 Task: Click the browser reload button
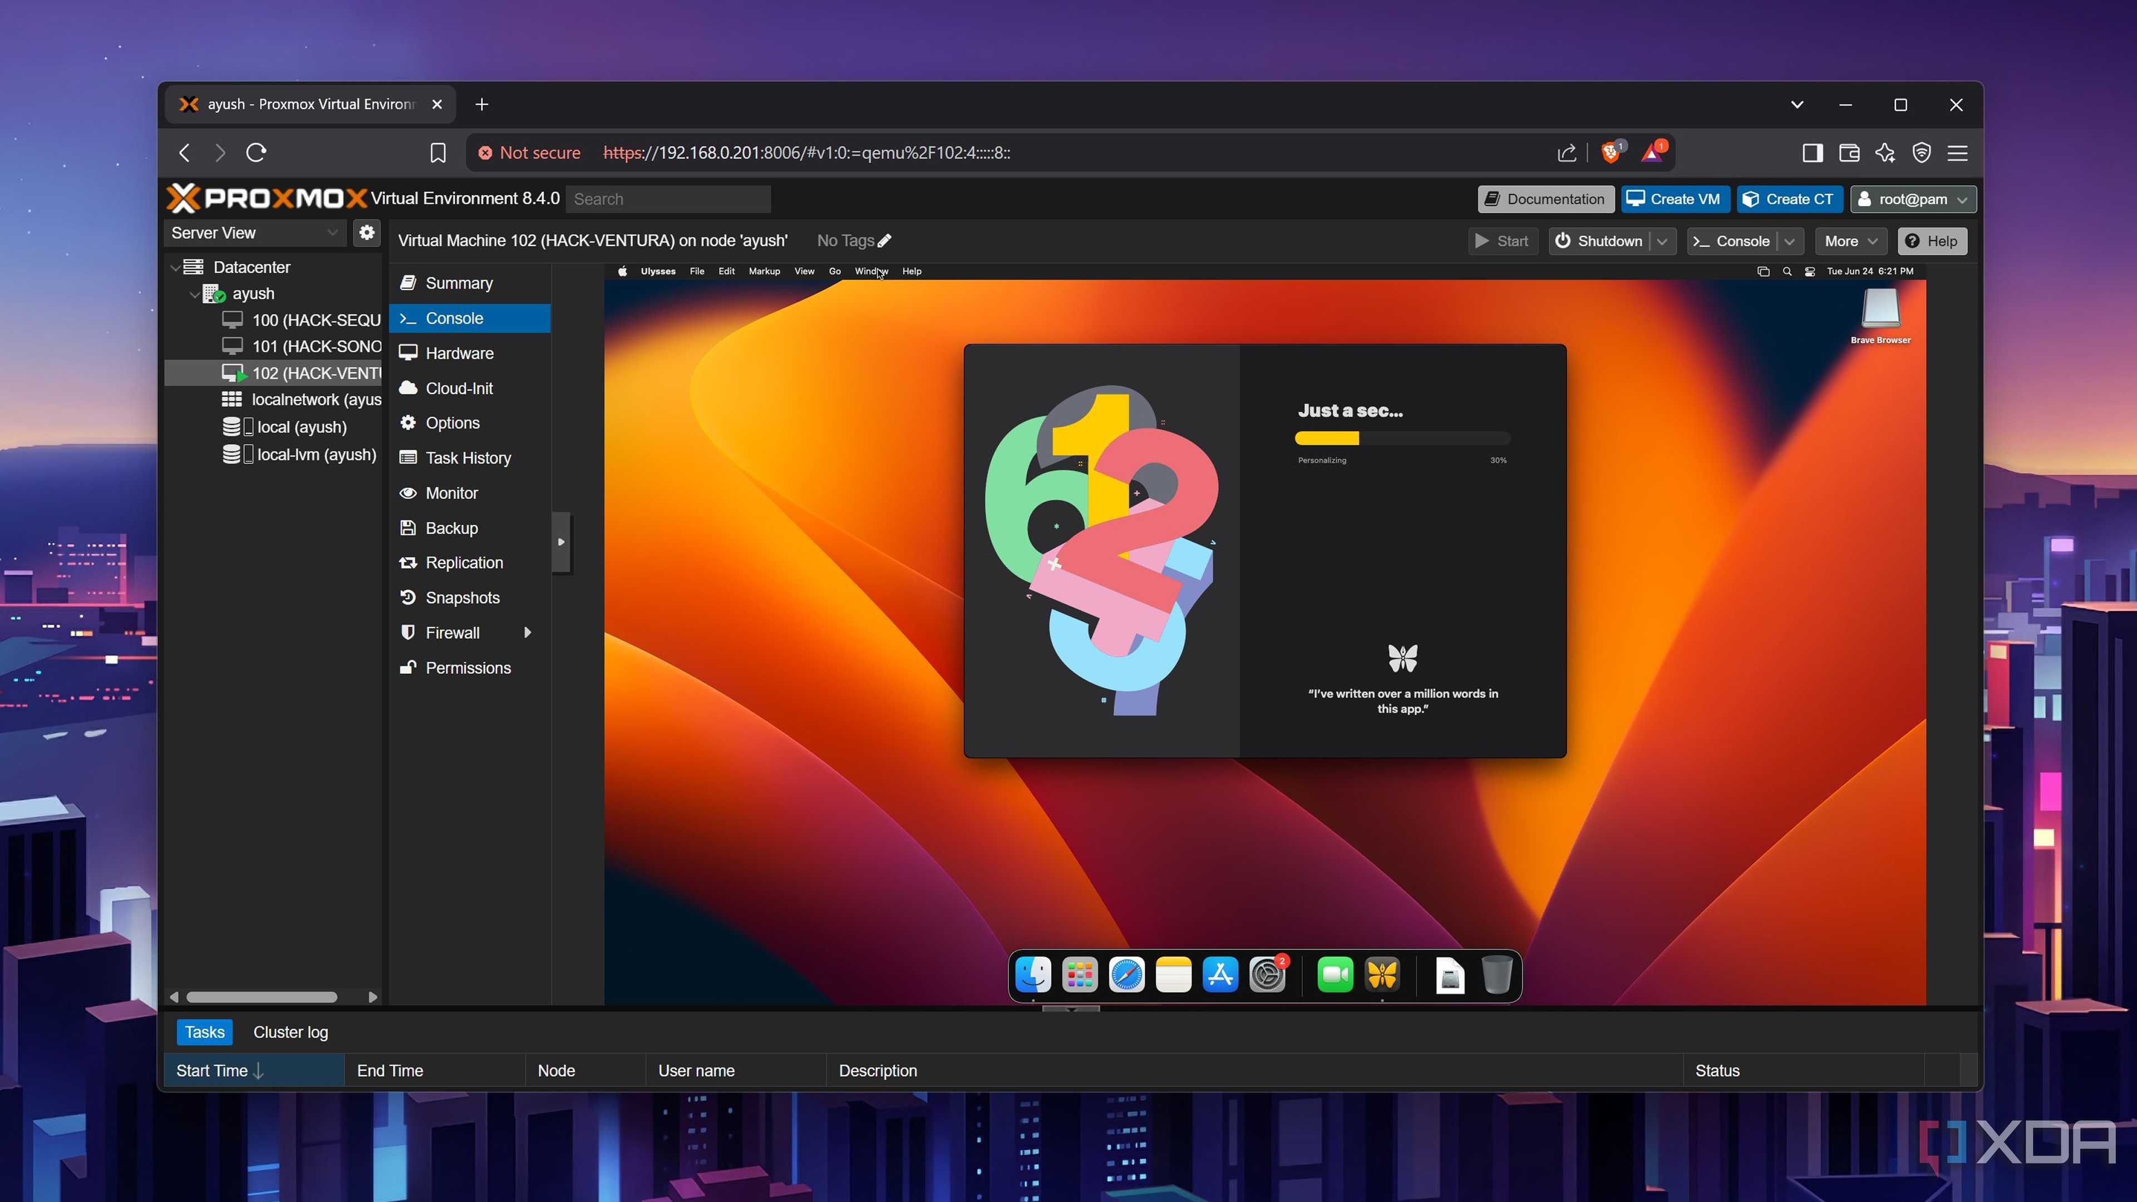click(257, 152)
